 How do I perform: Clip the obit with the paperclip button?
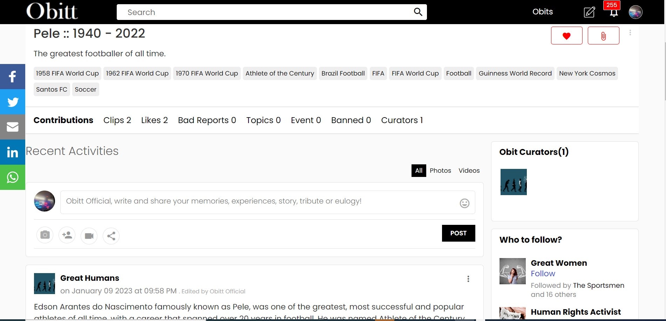click(x=603, y=36)
